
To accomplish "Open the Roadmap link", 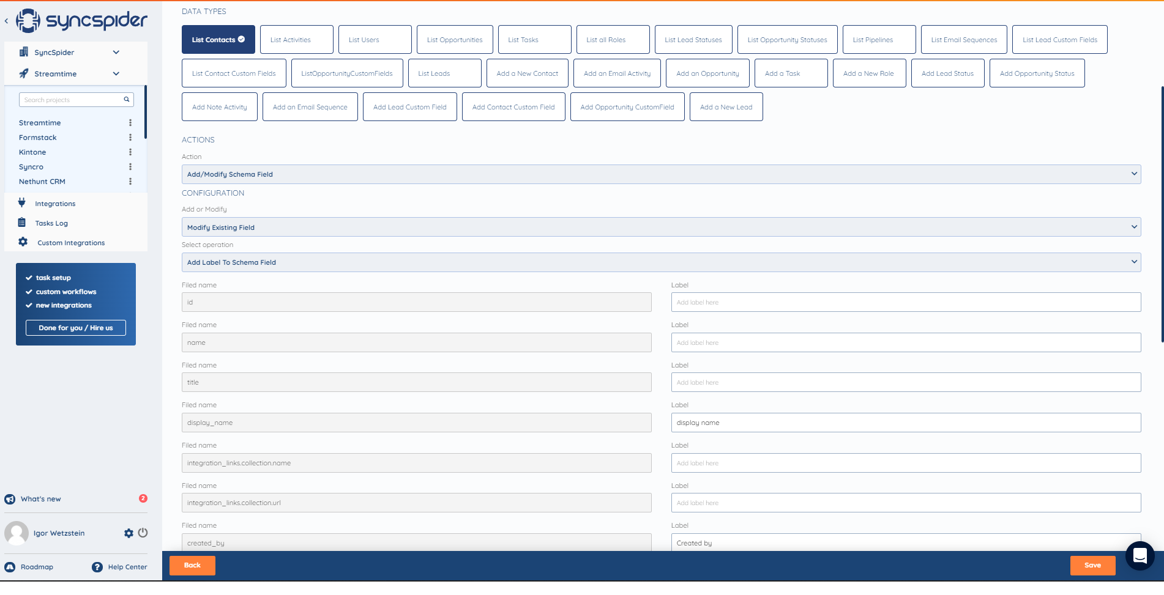I will pyautogui.click(x=37, y=567).
